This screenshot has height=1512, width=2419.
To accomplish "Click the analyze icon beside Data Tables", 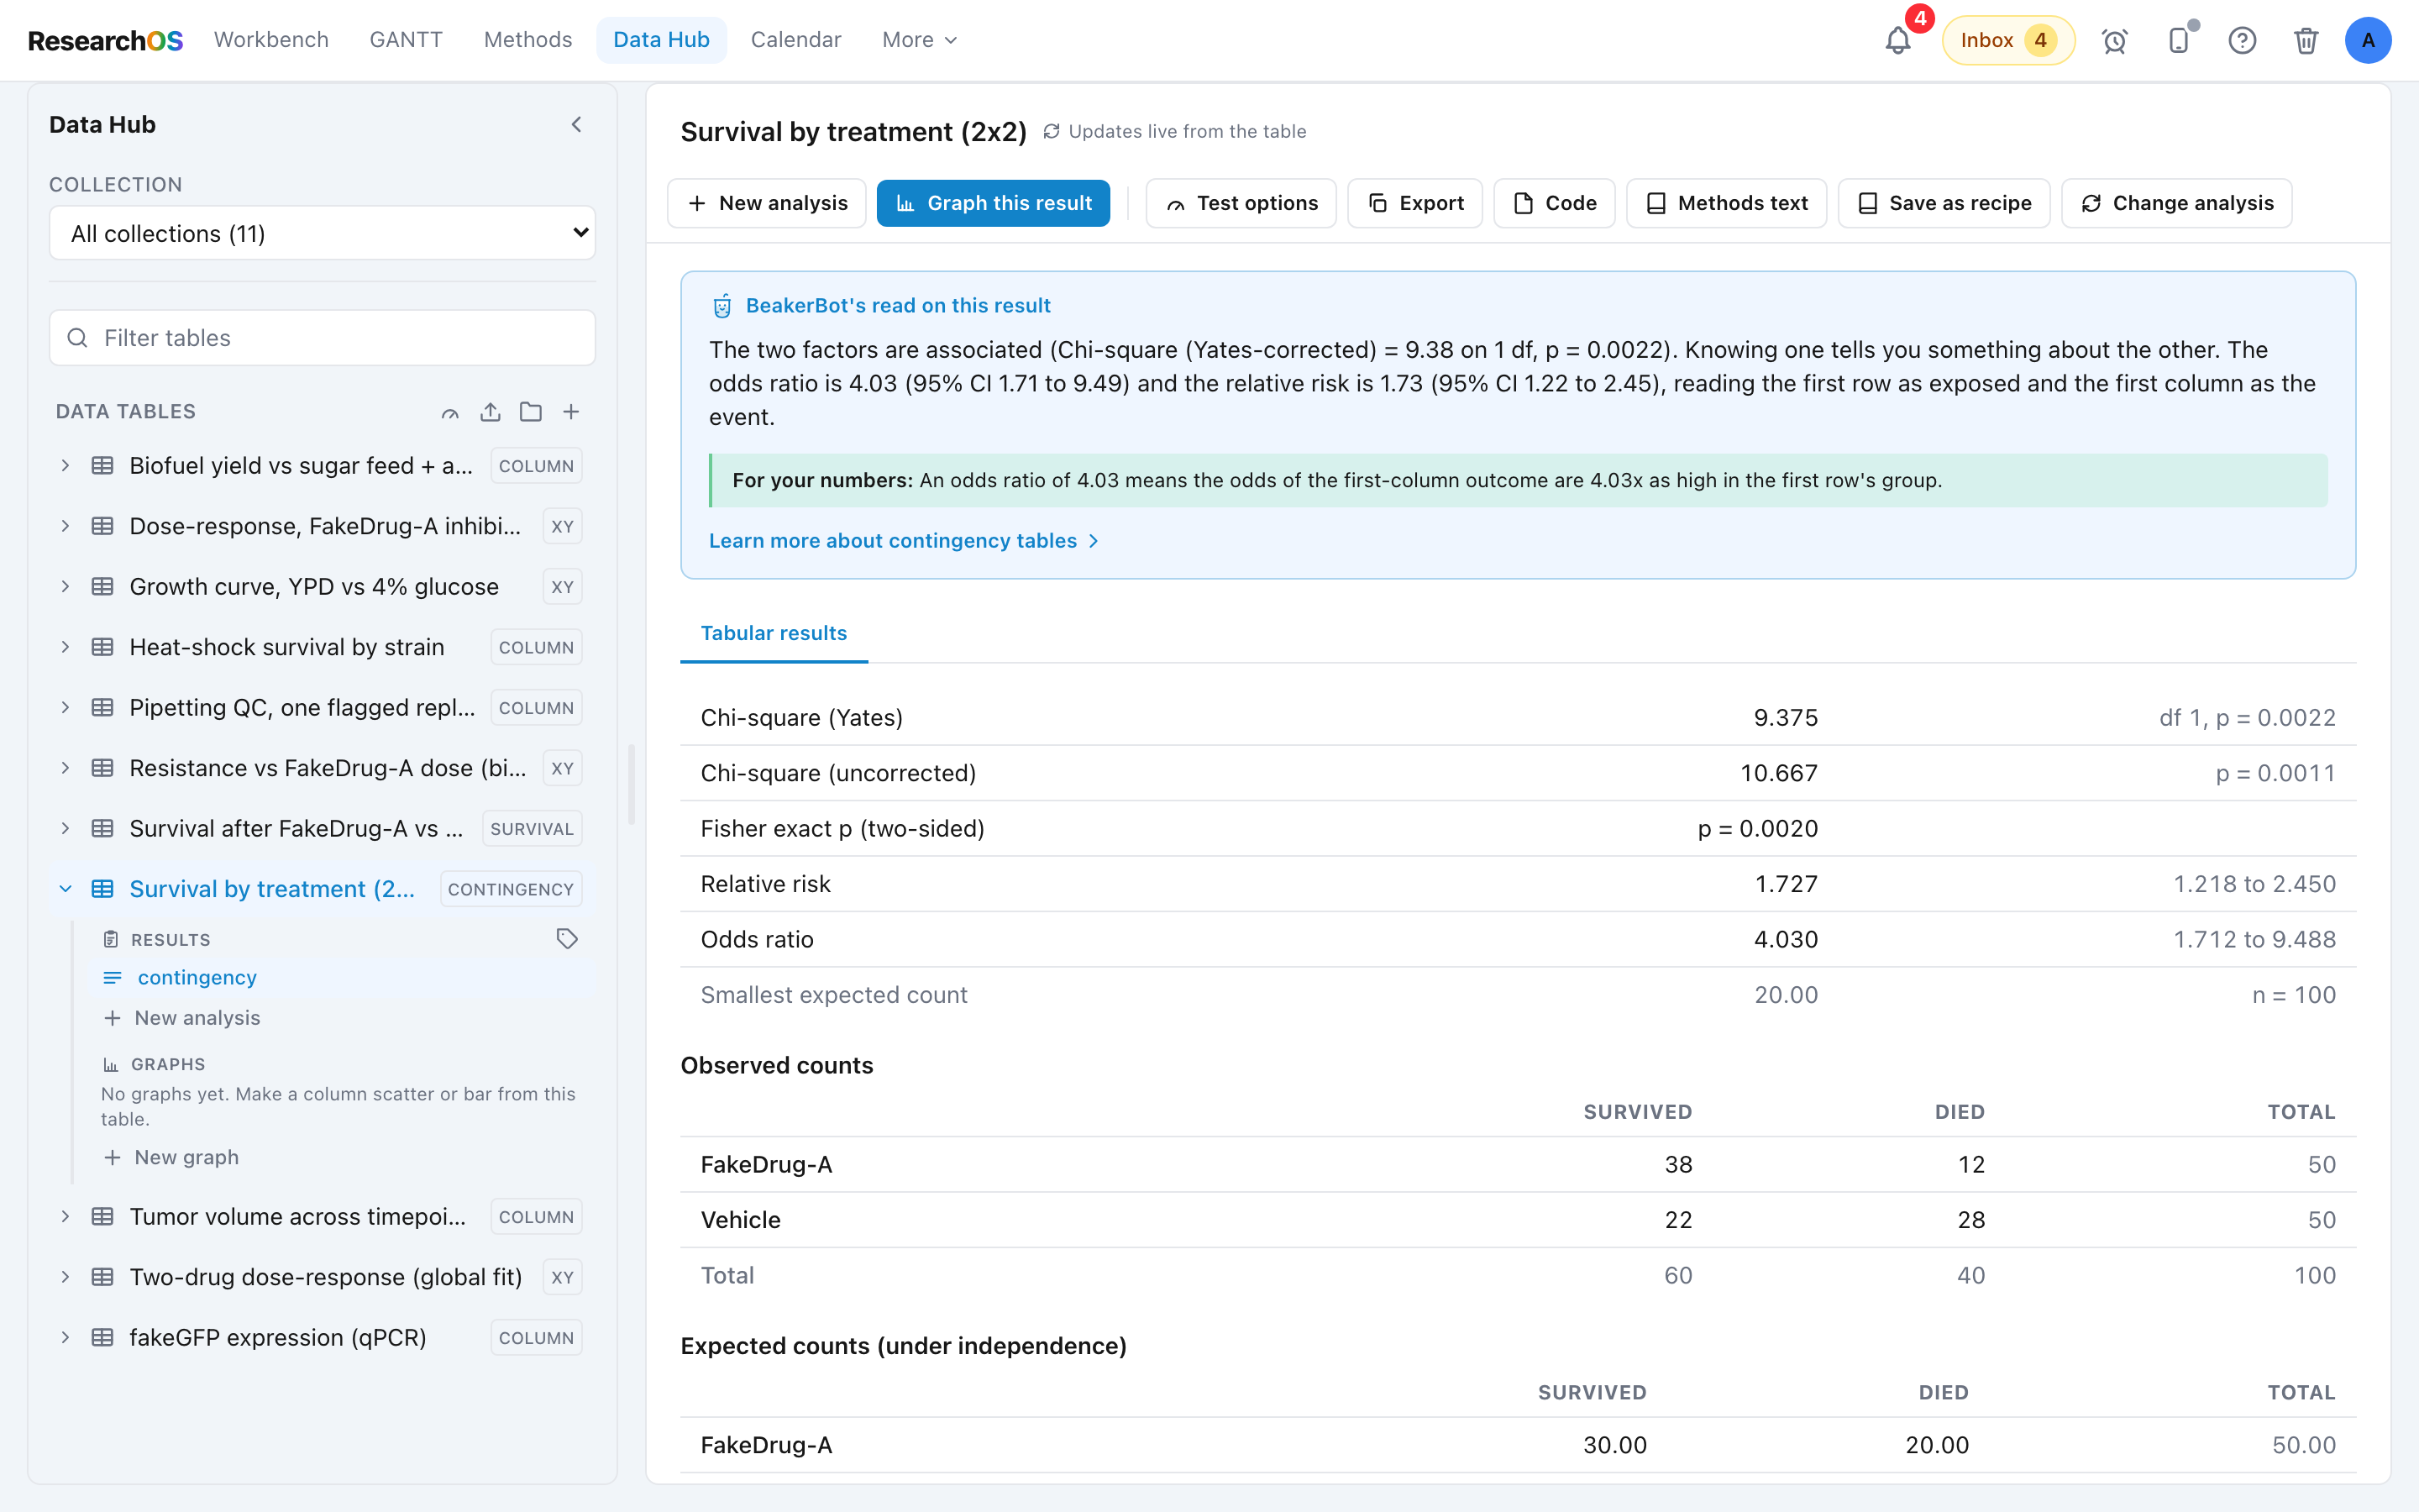I will coord(450,412).
